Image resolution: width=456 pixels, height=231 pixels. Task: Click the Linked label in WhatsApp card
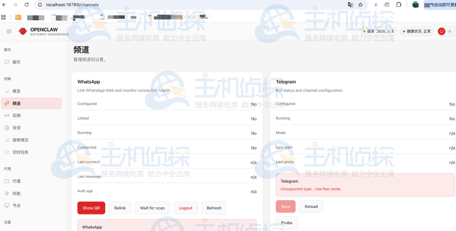coord(83,118)
